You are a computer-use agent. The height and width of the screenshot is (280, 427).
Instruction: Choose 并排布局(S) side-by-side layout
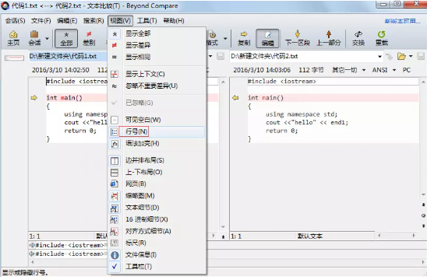pyautogui.click(x=157, y=161)
